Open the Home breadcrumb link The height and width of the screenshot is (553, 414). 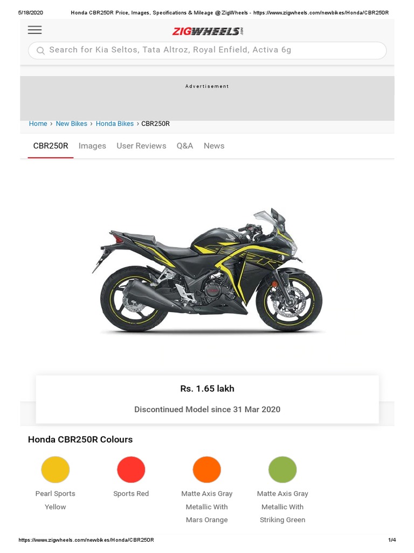pyautogui.click(x=38, y=124)
